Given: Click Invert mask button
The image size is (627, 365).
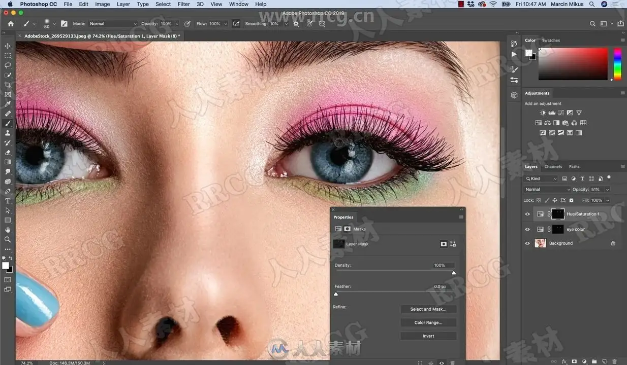Looking at the screenshot, I should (428, 336).
